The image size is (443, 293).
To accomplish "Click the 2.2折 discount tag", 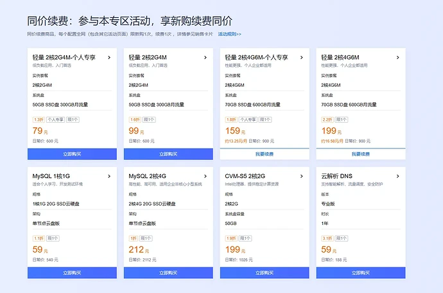I will click(327, 120).
